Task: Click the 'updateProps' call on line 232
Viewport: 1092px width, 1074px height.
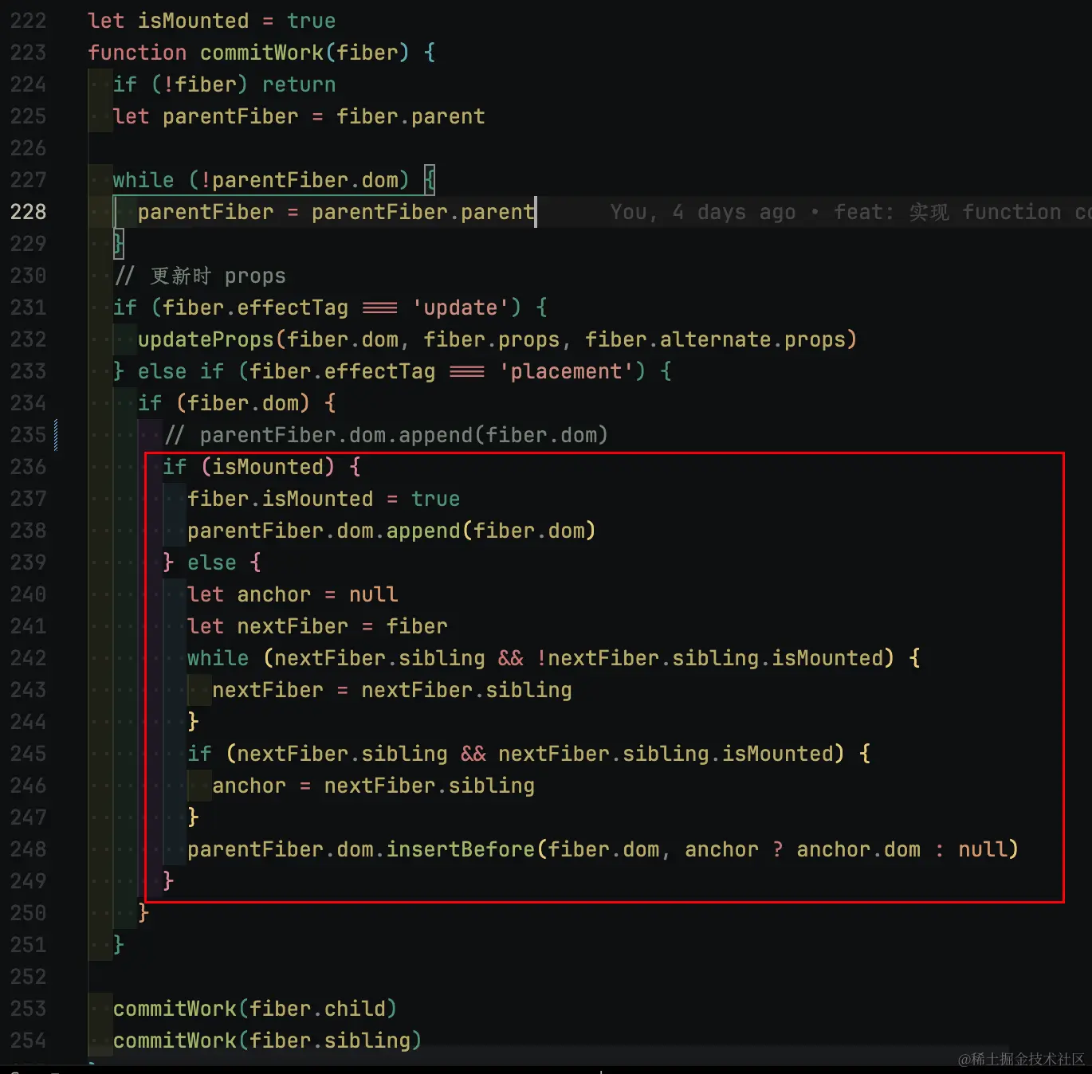Action: coord(206,339)
